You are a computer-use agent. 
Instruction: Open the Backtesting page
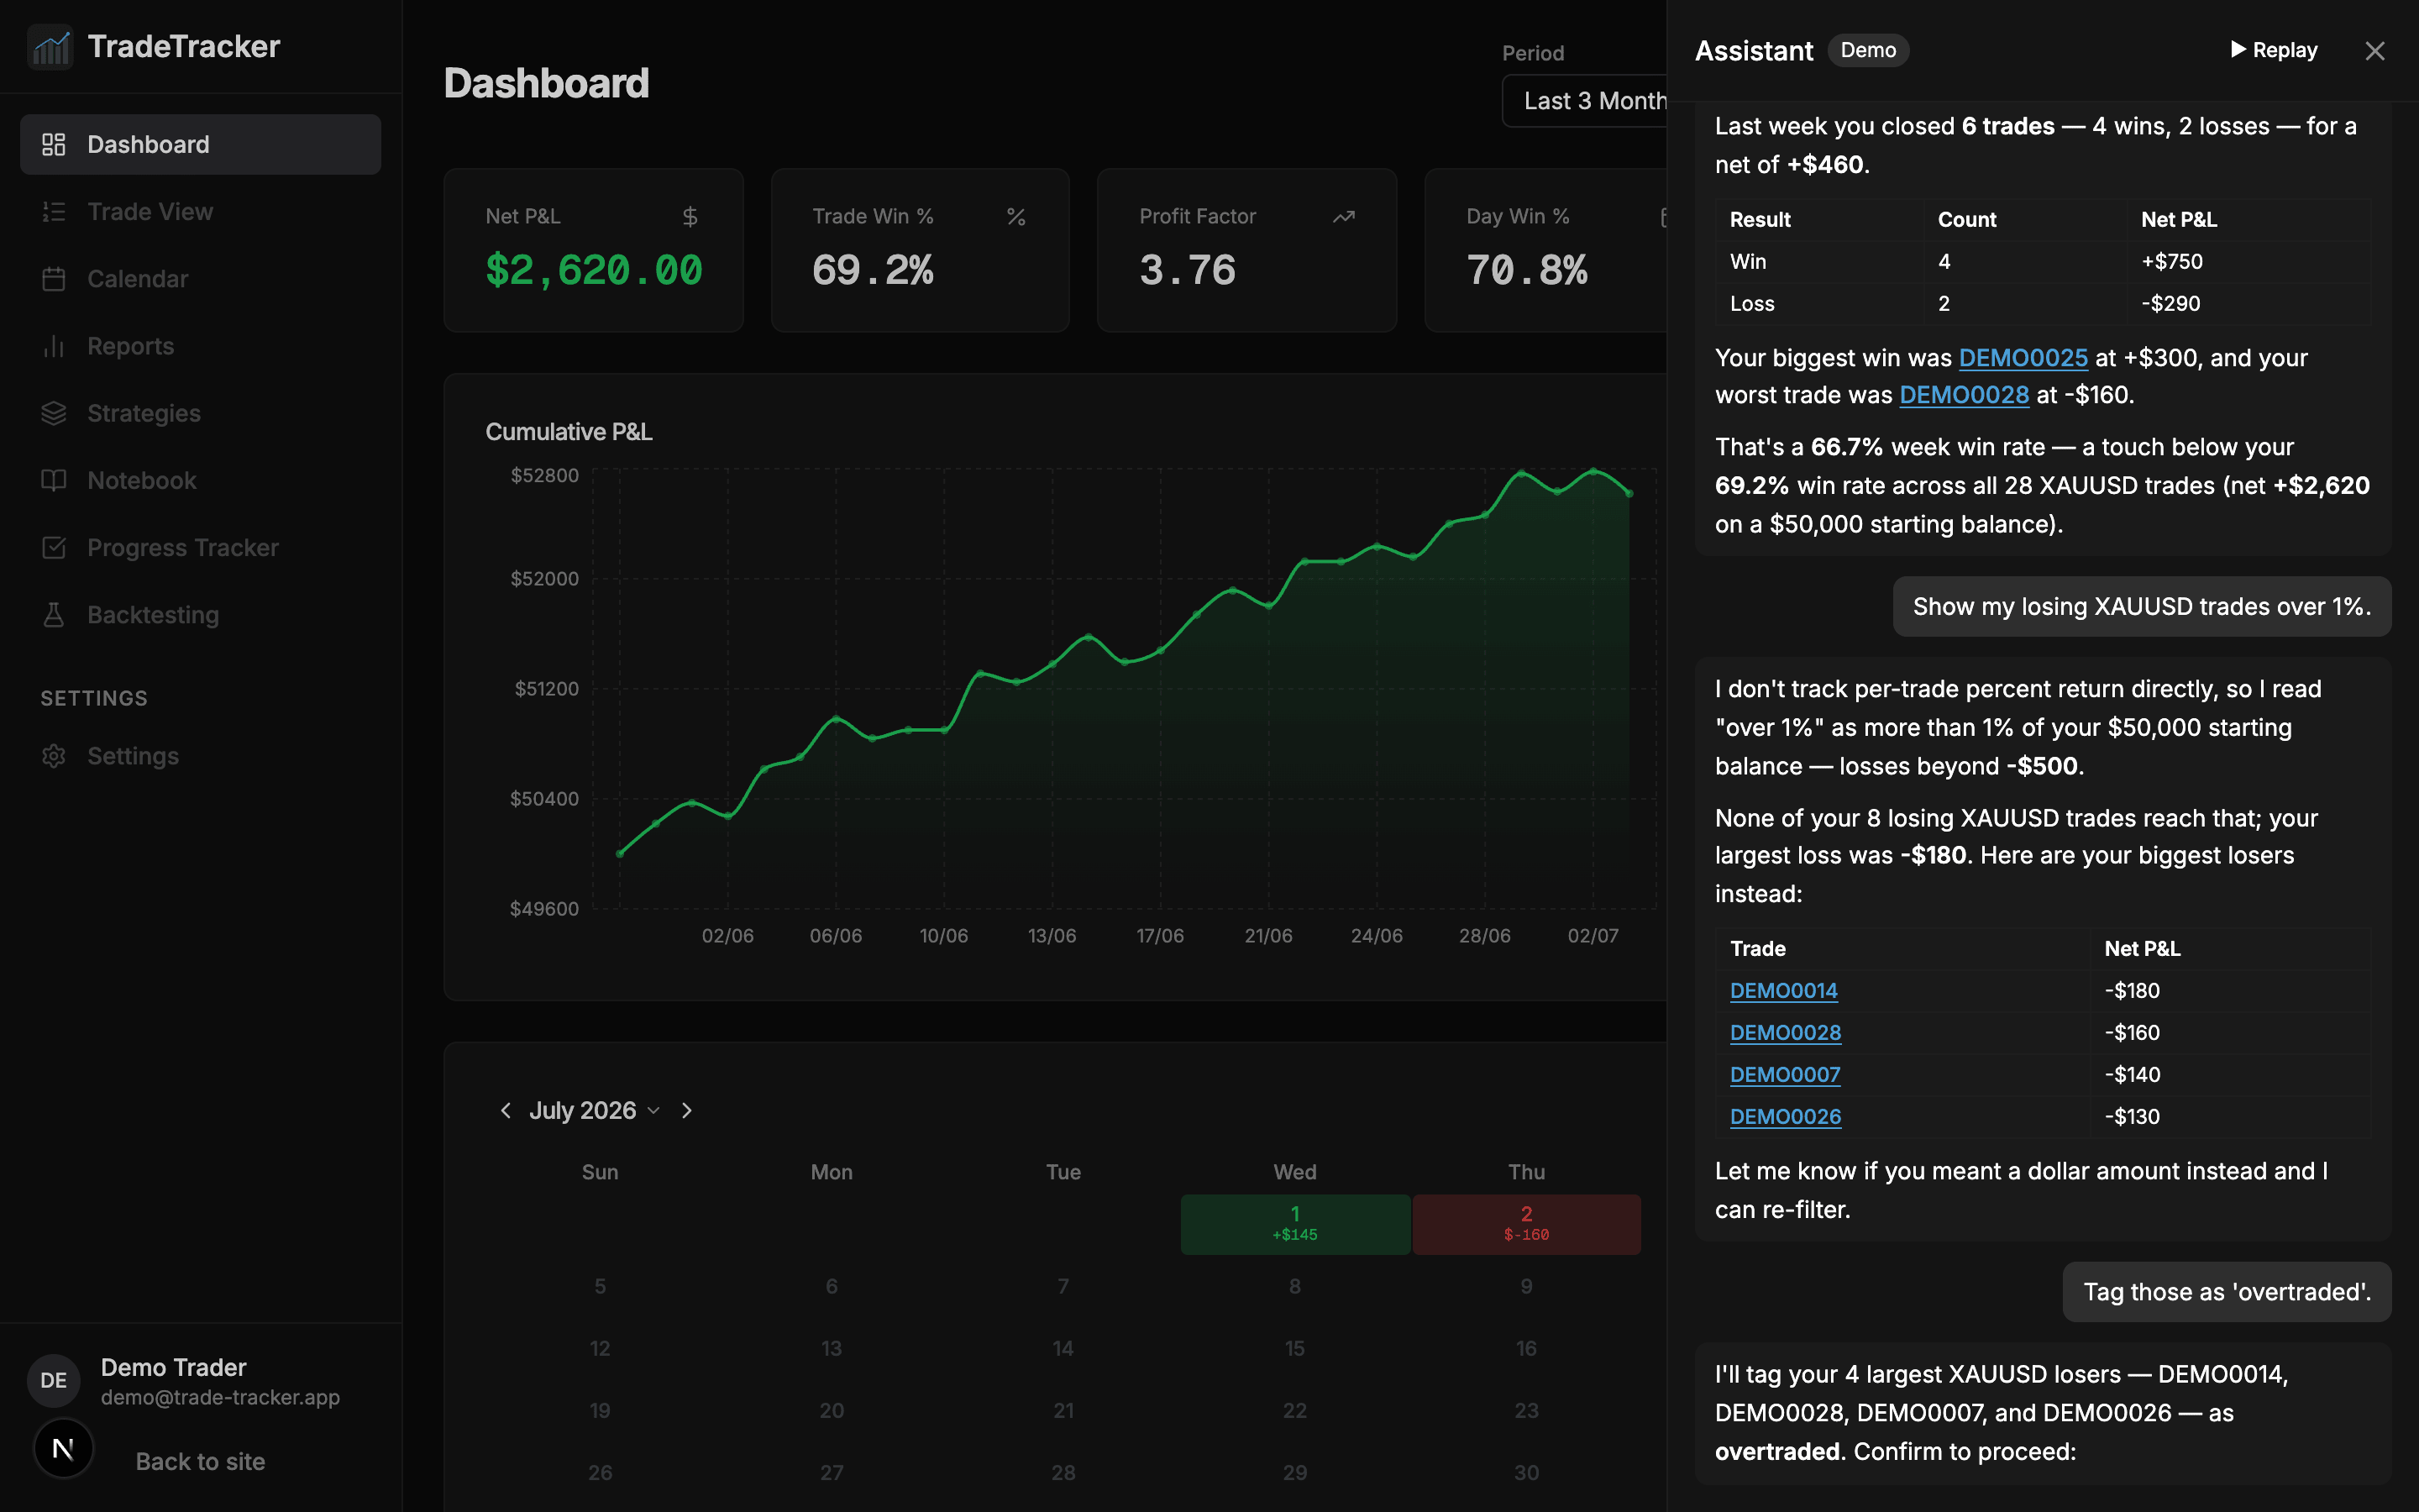(201, 615)
